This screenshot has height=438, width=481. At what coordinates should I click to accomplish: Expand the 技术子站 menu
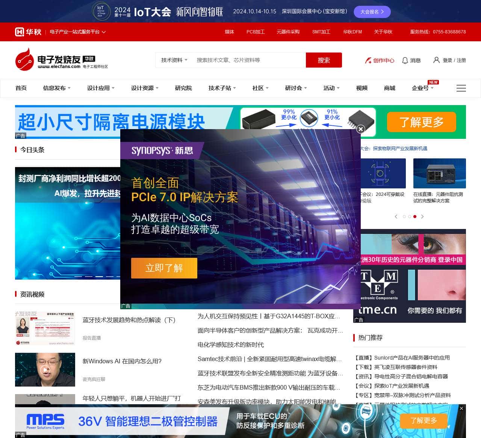pos(222,88)
